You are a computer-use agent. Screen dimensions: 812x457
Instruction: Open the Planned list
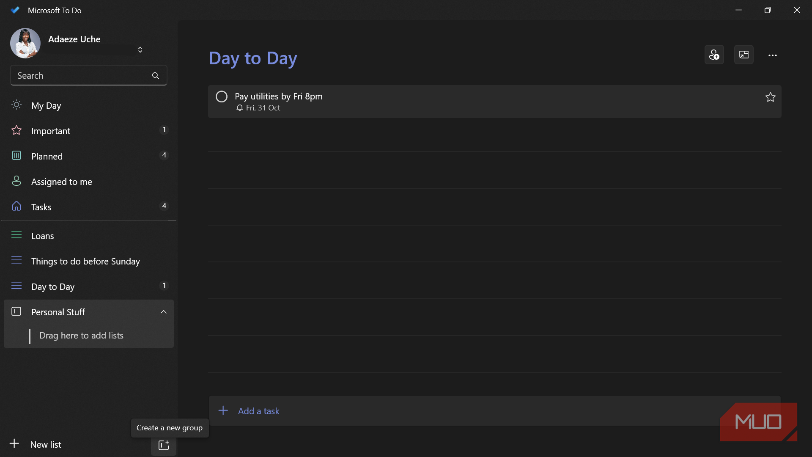(x=89, y=156)
